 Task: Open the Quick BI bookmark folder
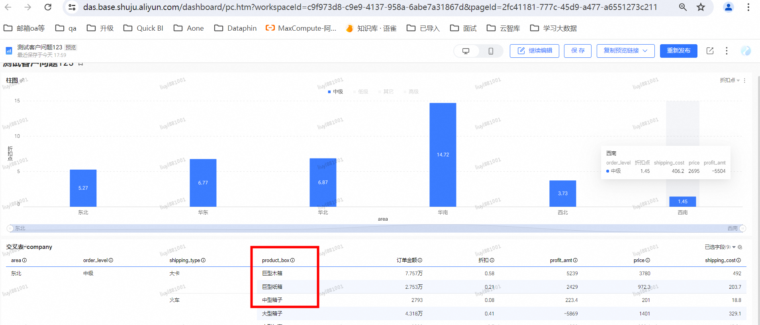(x=144, y=28)
